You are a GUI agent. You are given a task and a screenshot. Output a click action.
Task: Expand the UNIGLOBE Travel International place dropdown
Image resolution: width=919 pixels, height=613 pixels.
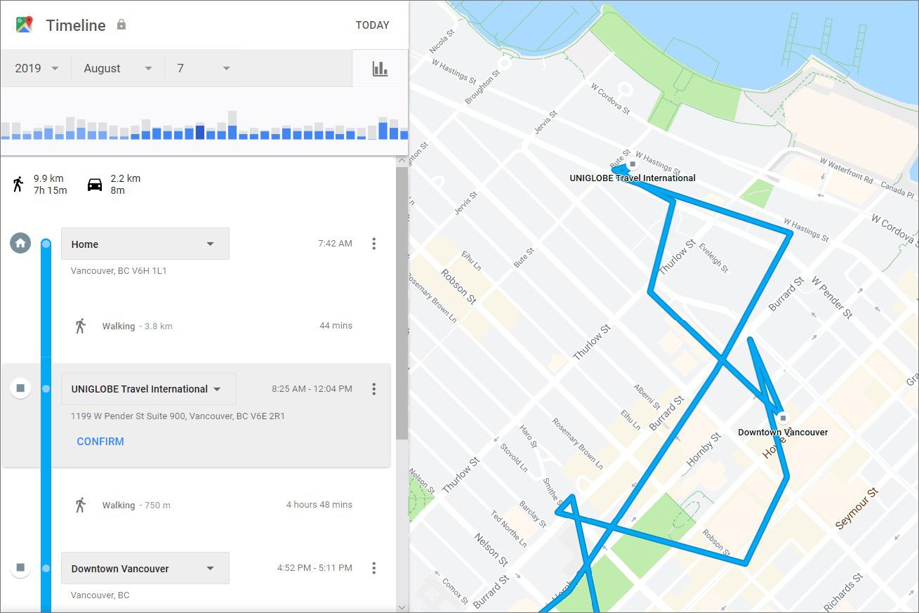(x=149, y=389)
